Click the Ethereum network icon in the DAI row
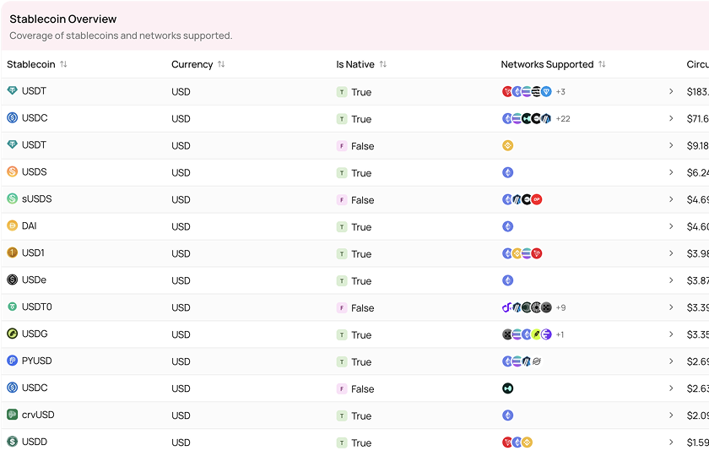709x456 pixels. point(508,226)
